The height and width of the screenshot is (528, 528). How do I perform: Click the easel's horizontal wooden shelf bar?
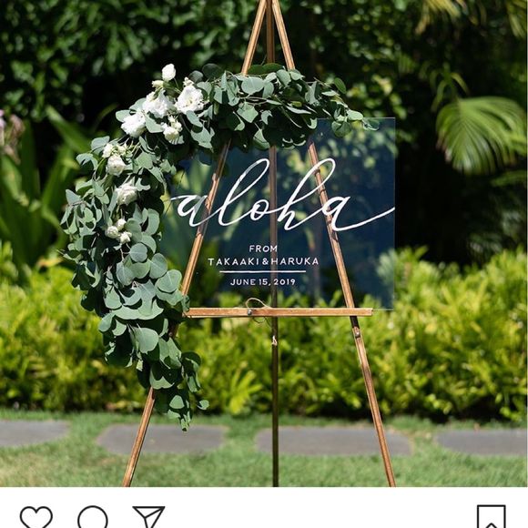(279, 312)
